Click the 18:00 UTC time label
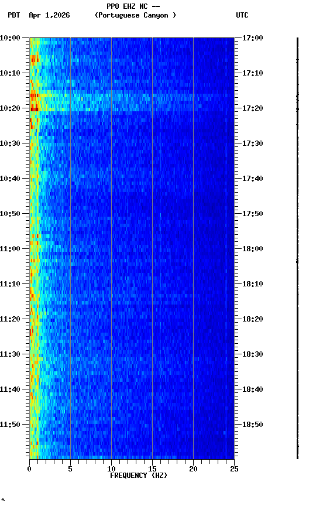Viewport: 323px width, 506px height. click(x=253, y=249)
